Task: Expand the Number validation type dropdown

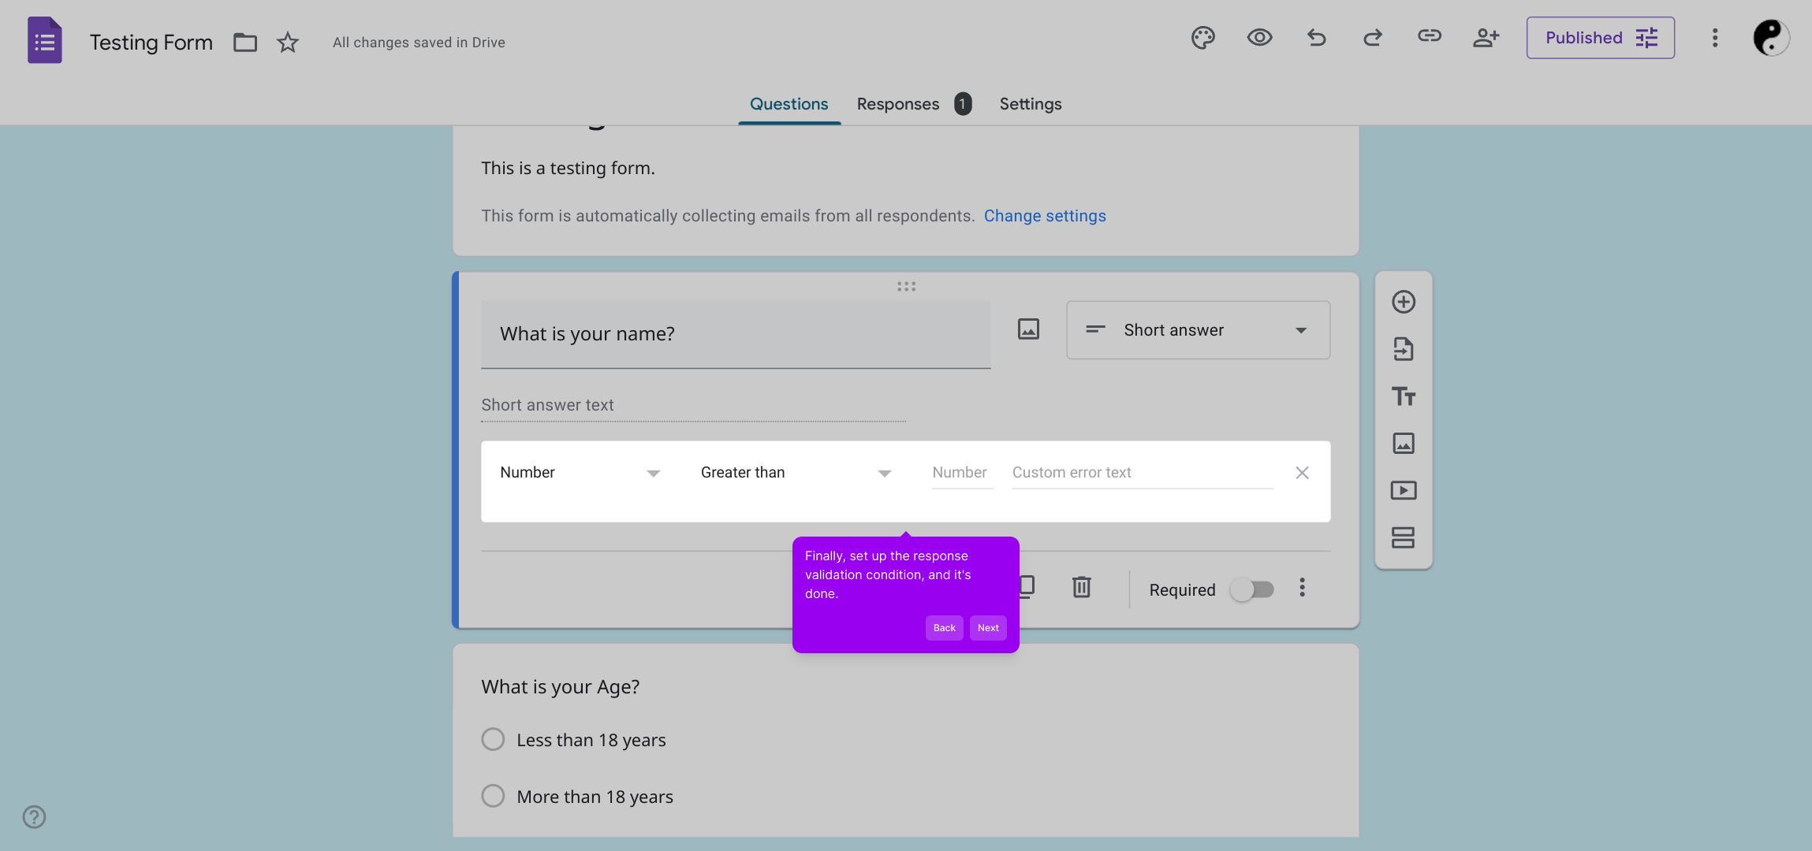Action: 580,473
